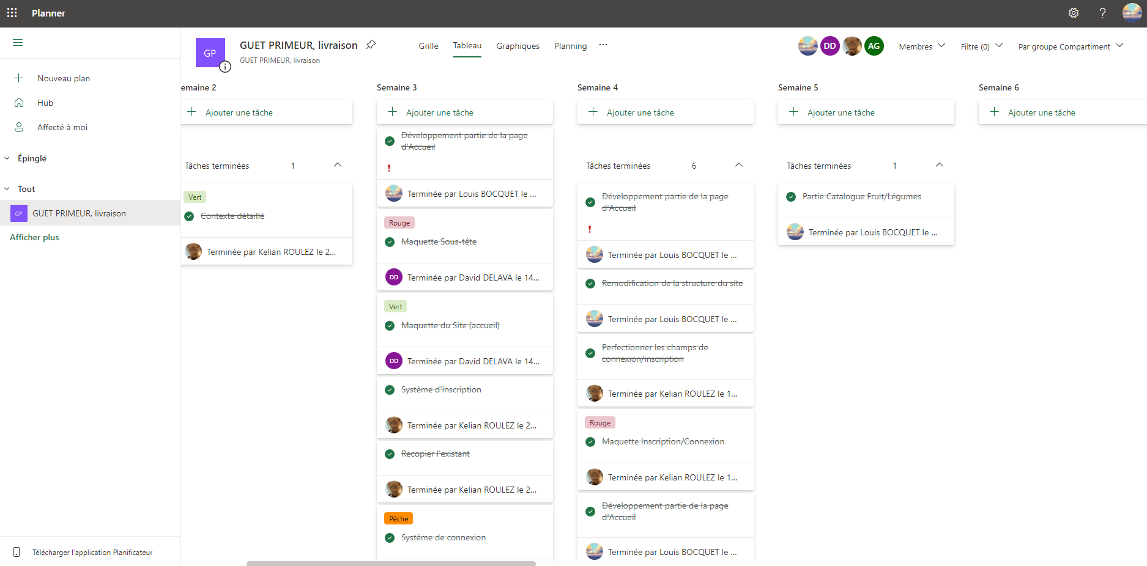
Task: Open the app launcher waffle icon
Action: pyautogui.click(x=12, y=13)
